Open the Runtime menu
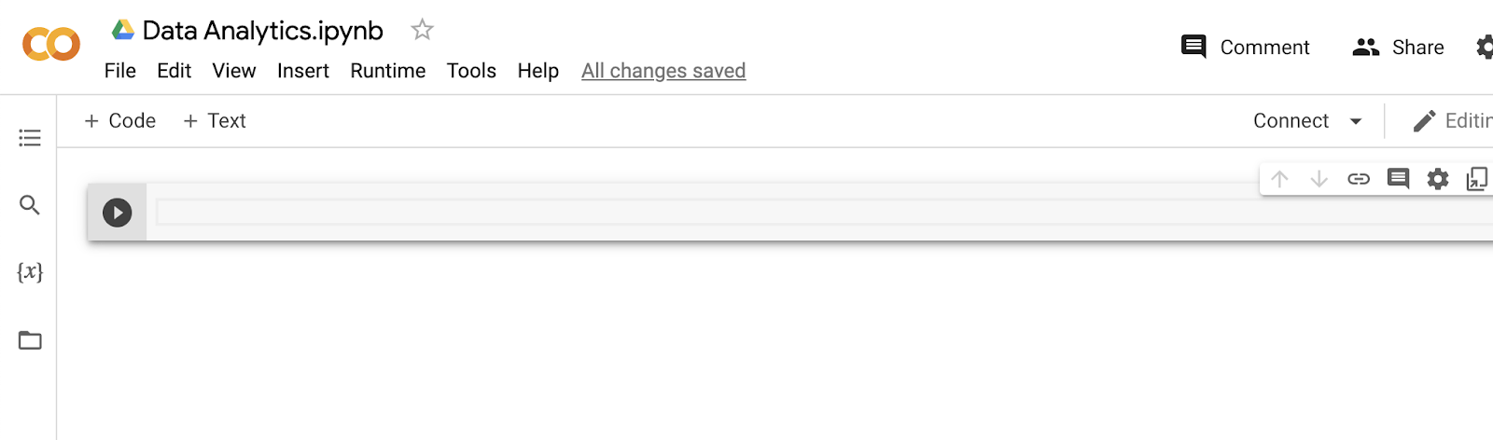The height and width of the screenshot is (440, 1493). click(387, 71)
